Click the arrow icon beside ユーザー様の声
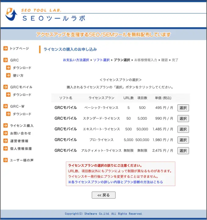This screenshot has width=207, height=220. [5, 160]
